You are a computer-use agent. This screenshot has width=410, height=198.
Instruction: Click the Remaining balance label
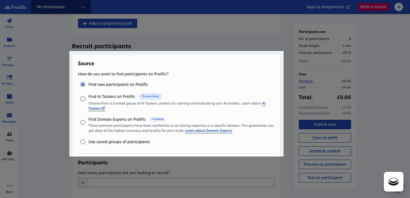(x=315, y=113)
